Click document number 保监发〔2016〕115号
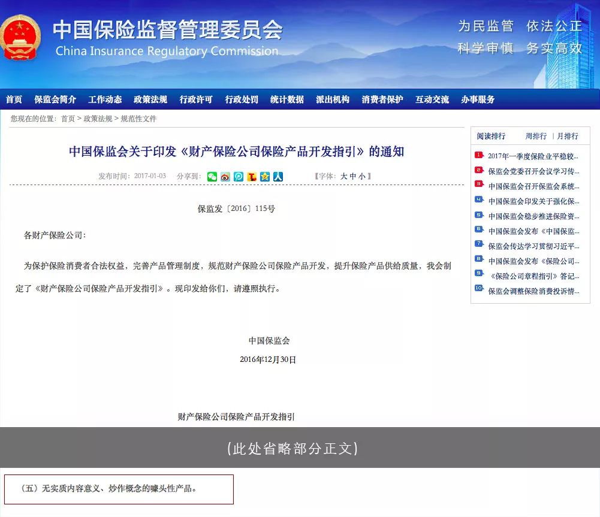The height and width of the screenshot is (517, 600). pyautogui.click(x=236, y=209)
